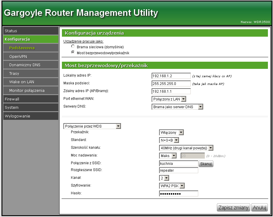
Task: Open Połączenie przez WDS dropdown
Action: [x=92, y=126]
